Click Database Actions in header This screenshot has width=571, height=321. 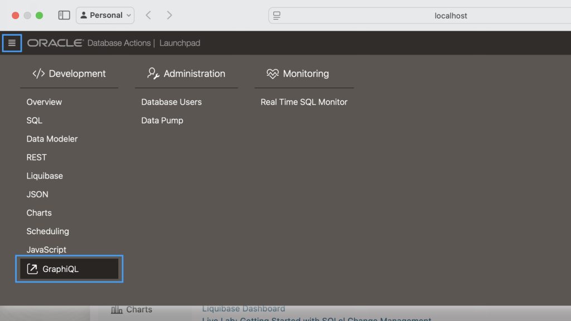point(119,43)
